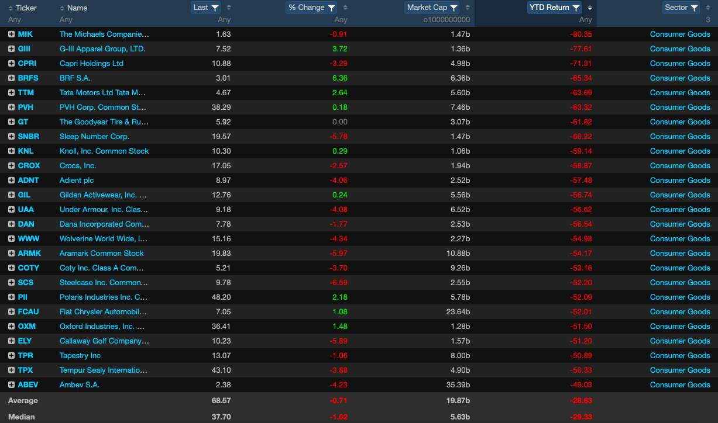Open BRF S.A. company link
Viewport: 718px width, 423px height.
[75, 78]
